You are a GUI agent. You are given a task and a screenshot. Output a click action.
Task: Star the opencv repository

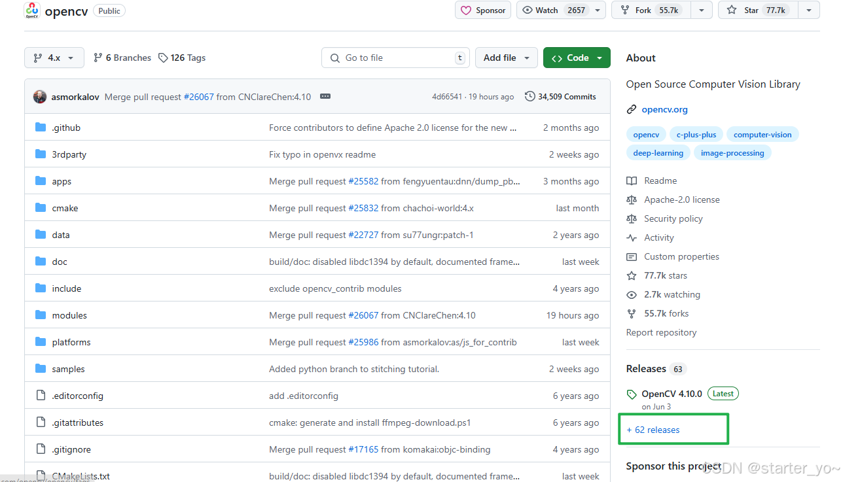coord(759,10)
